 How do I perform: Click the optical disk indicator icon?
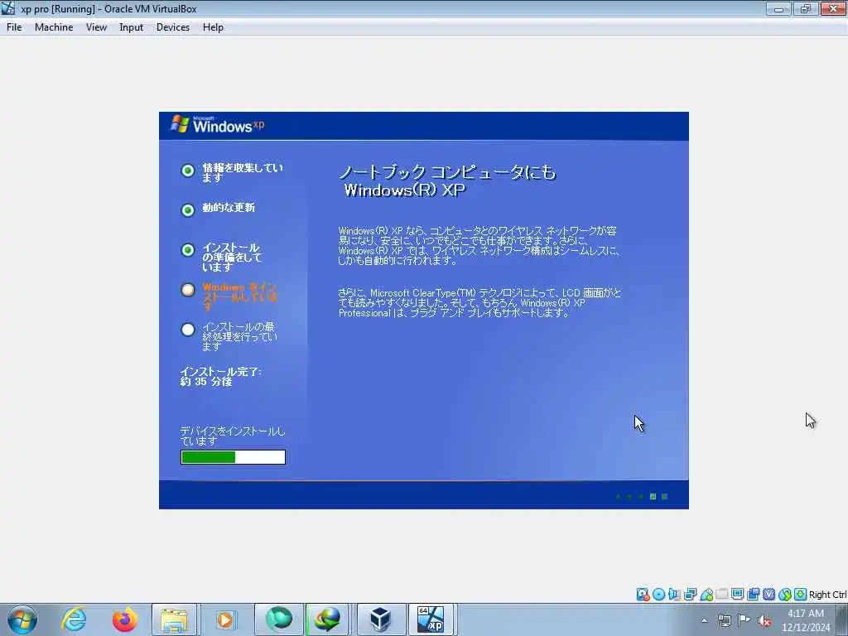point(658,595)
